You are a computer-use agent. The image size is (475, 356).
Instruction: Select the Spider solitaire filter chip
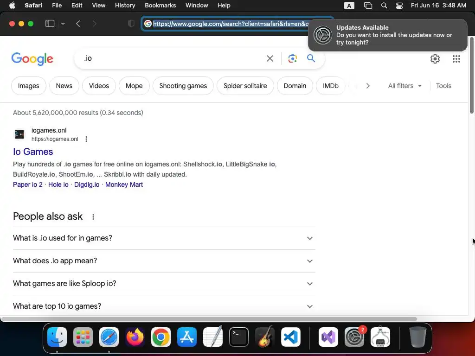[245, 86]
